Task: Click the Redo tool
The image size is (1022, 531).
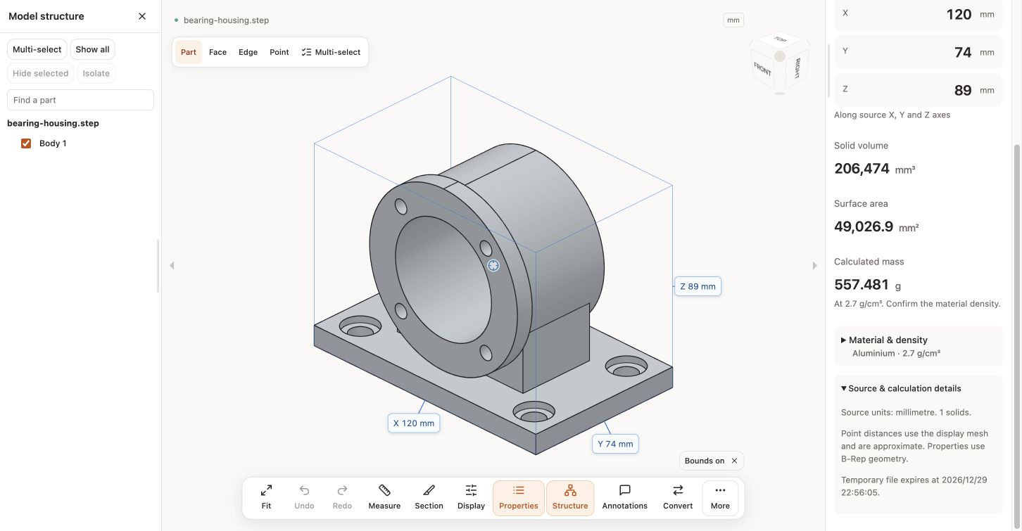Action: click(342, 497)
